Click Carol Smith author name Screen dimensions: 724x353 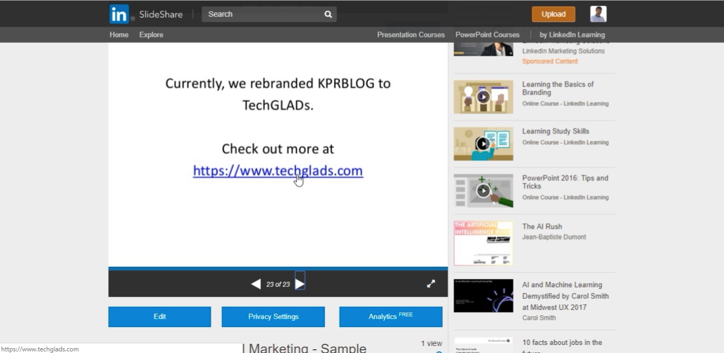539,318
